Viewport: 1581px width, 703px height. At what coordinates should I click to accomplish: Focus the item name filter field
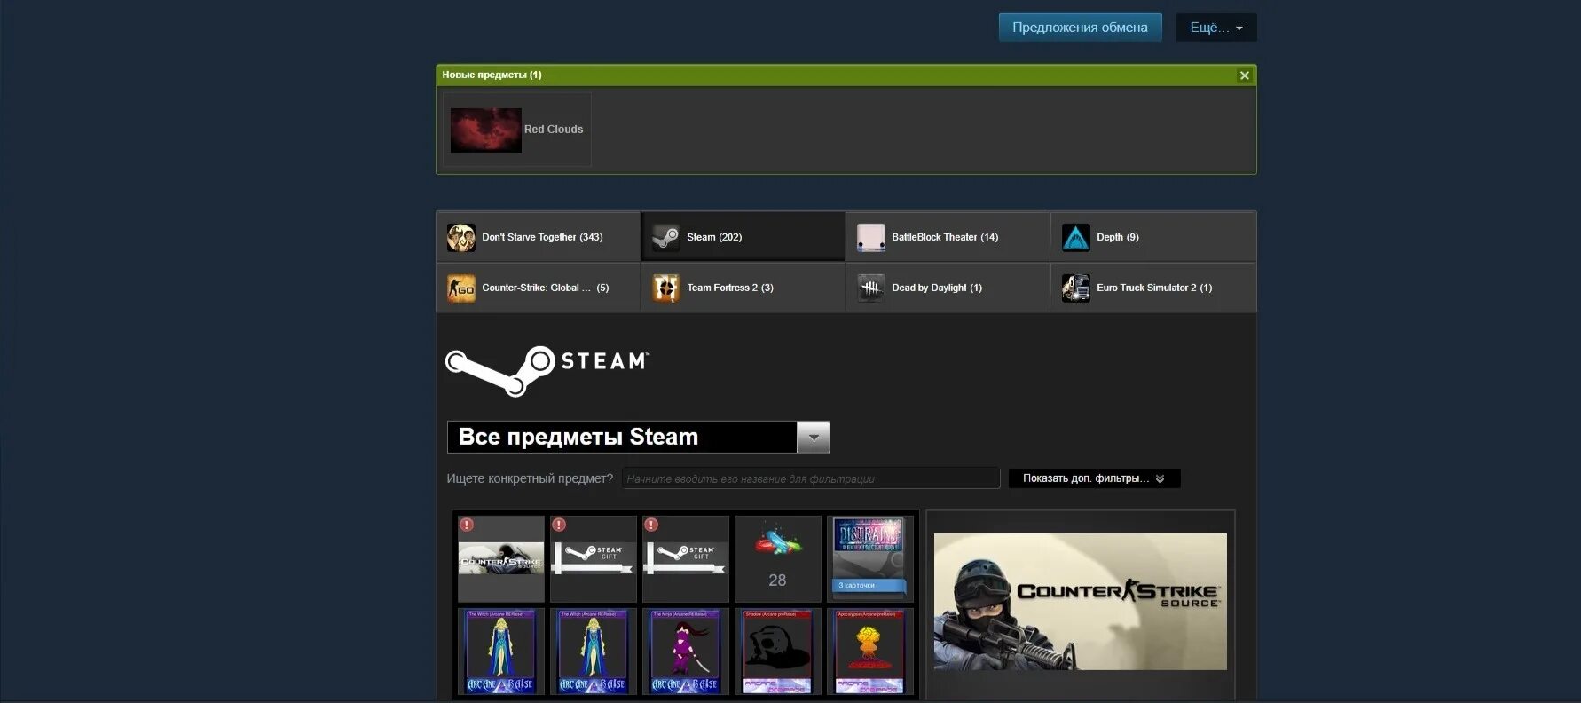tap(811, 478)
